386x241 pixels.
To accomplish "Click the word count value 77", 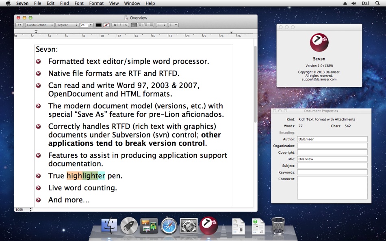I will (300, 126).
